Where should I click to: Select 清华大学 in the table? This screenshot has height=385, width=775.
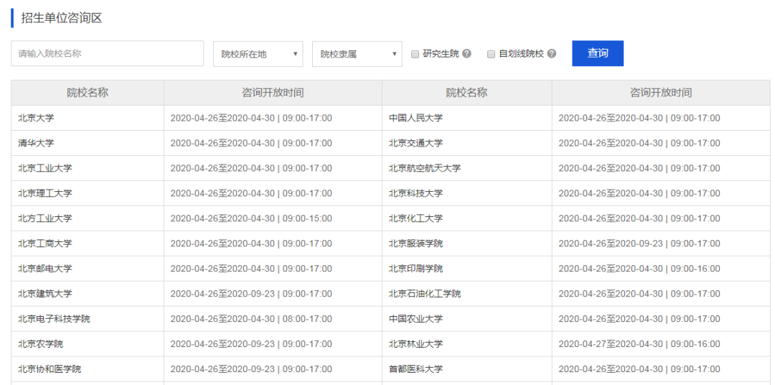(x=36, y=143)
